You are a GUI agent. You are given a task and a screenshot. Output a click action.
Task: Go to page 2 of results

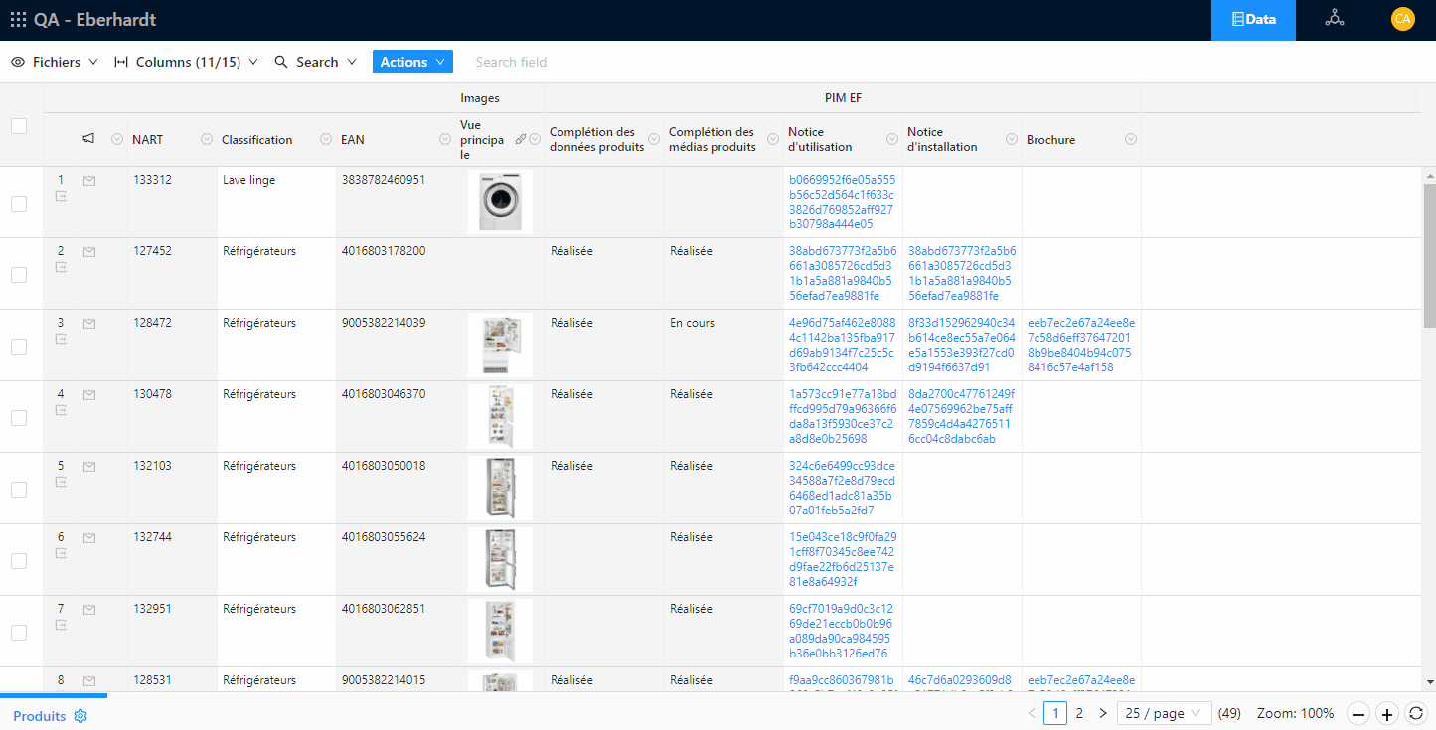point(1079,713)
